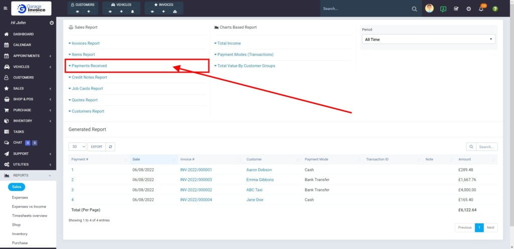Reload the report table with refresh icon

(110, 147)
